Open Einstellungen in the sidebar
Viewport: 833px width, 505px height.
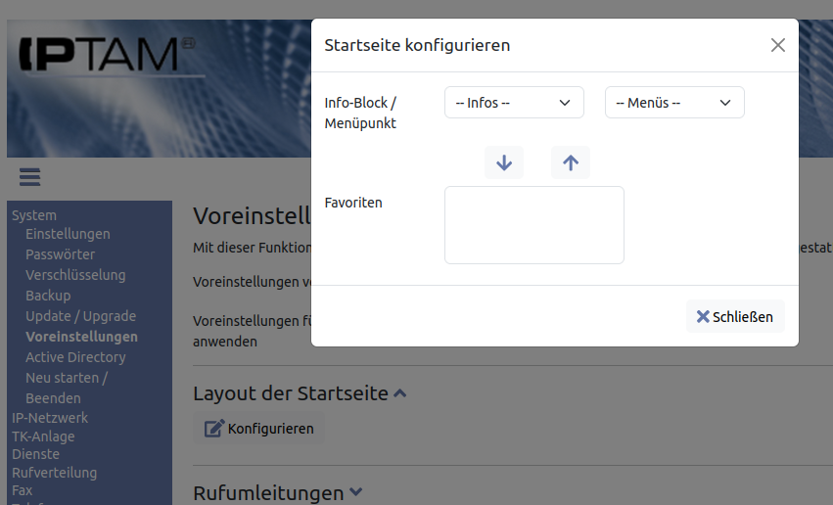point(68,234)
